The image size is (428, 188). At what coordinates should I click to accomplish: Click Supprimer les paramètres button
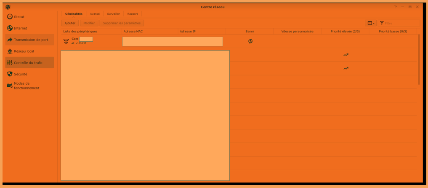(x=122, y=23)
